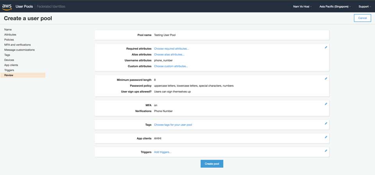Click the AWS logo icon
This screenshot has width=375, height=175.
click(x=7, y=7)
